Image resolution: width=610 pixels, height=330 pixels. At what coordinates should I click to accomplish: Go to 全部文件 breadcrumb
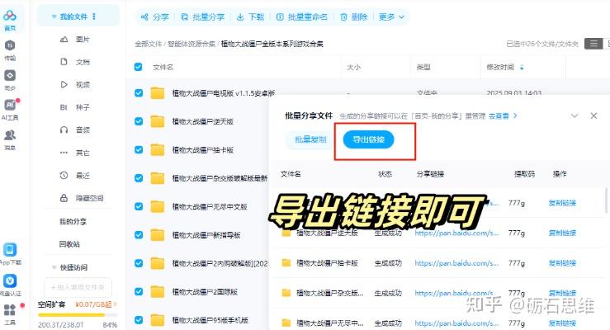149,44
